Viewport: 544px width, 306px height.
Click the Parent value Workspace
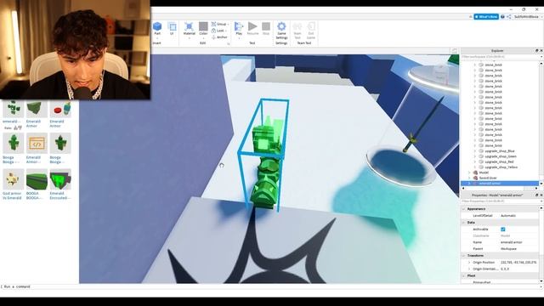tap(508, 249)
